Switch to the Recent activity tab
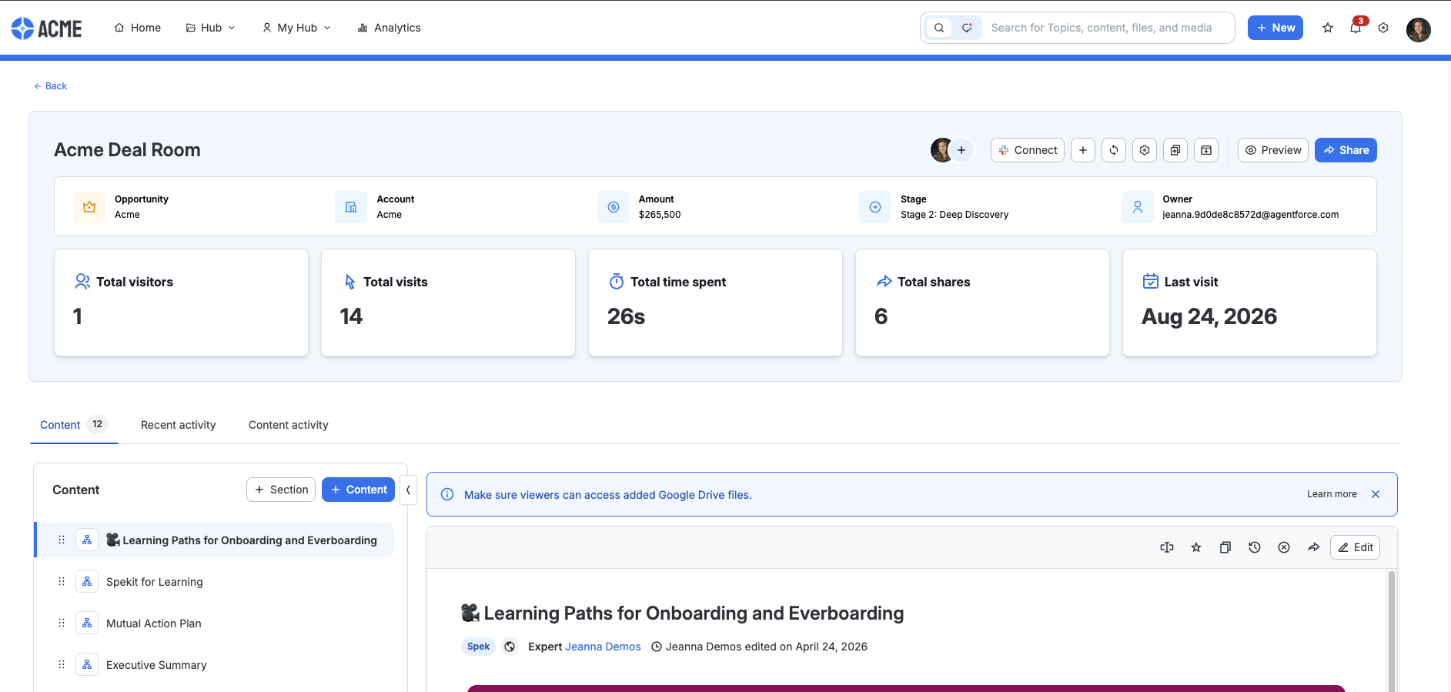Image resolution: width=1451 pixels, height=692 pixels. [178, 425]
